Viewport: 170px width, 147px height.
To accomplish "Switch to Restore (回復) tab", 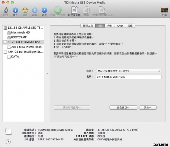I will point(130,26).
